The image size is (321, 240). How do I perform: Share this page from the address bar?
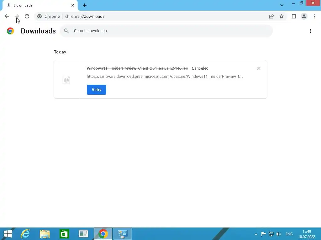pos(271,16)
